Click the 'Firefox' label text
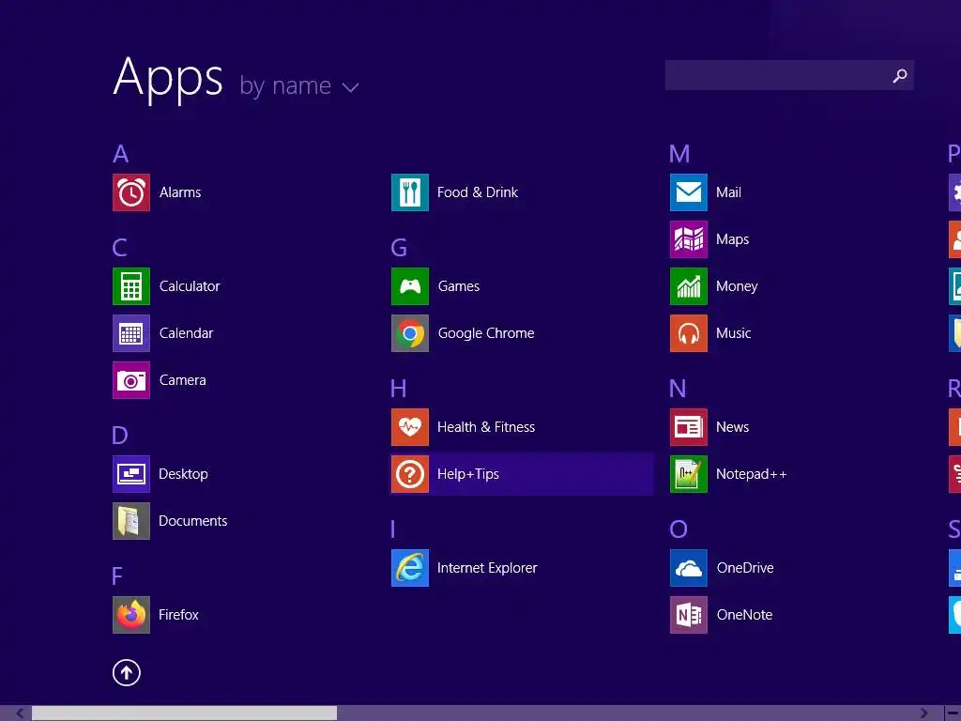Image resolution: width=961 pixels, height=721 pixels. coord(178,615)
